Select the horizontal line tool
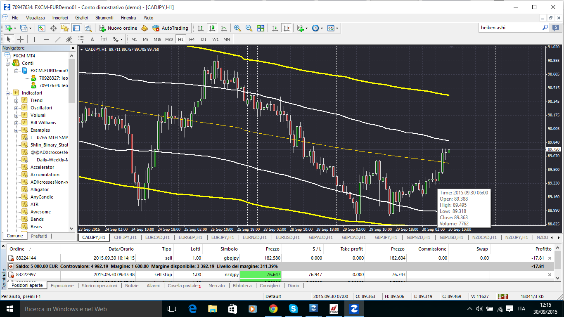This screenshot has height=317, width=564. click(x=46, y=39)
